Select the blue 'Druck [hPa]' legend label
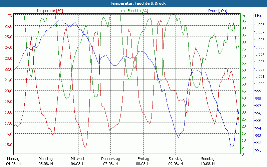This screenshot has height=167, width=267. (x=218, y=11)
